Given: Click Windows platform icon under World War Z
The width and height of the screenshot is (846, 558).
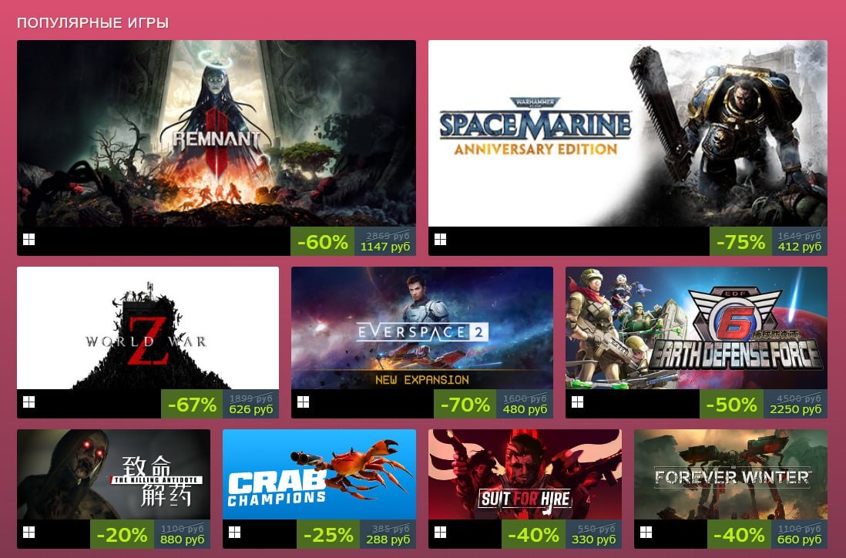Looking at the screenshot, I should 29,402.
